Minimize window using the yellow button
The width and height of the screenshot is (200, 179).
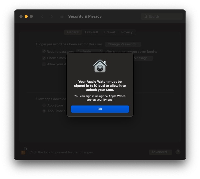point(26,16)
